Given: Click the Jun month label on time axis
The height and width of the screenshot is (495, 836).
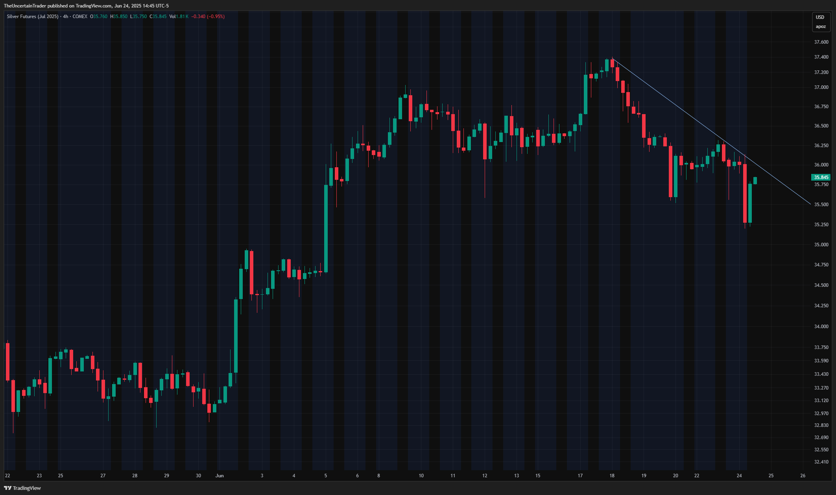Looking at the screenshot, I should 220,476.
